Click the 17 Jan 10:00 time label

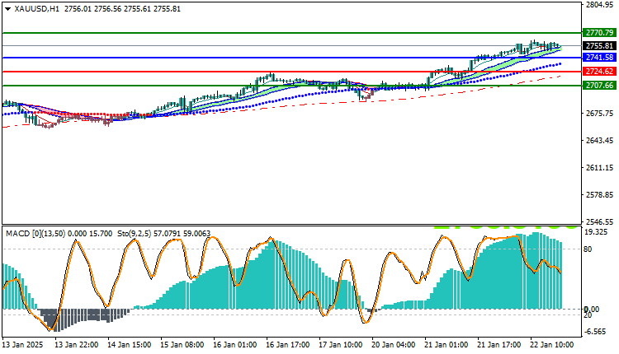click(341, 345)
